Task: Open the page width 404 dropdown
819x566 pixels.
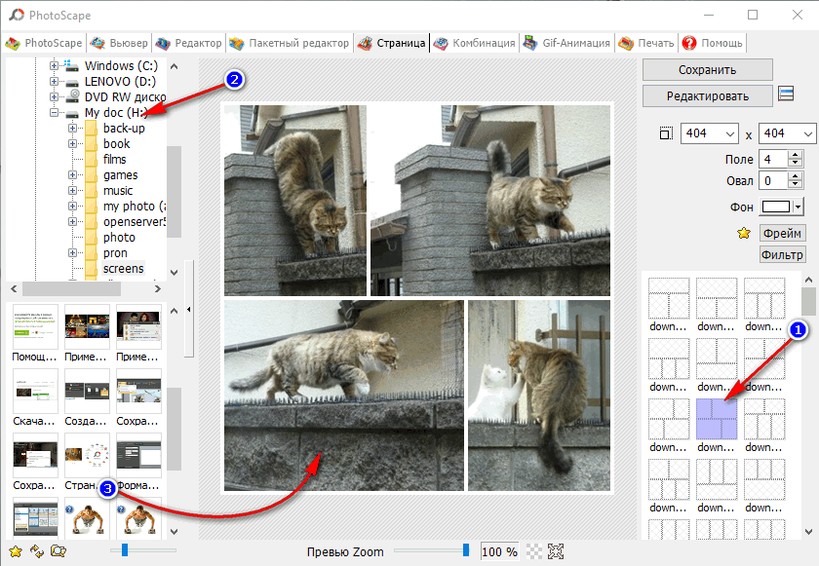Action: 729,133
